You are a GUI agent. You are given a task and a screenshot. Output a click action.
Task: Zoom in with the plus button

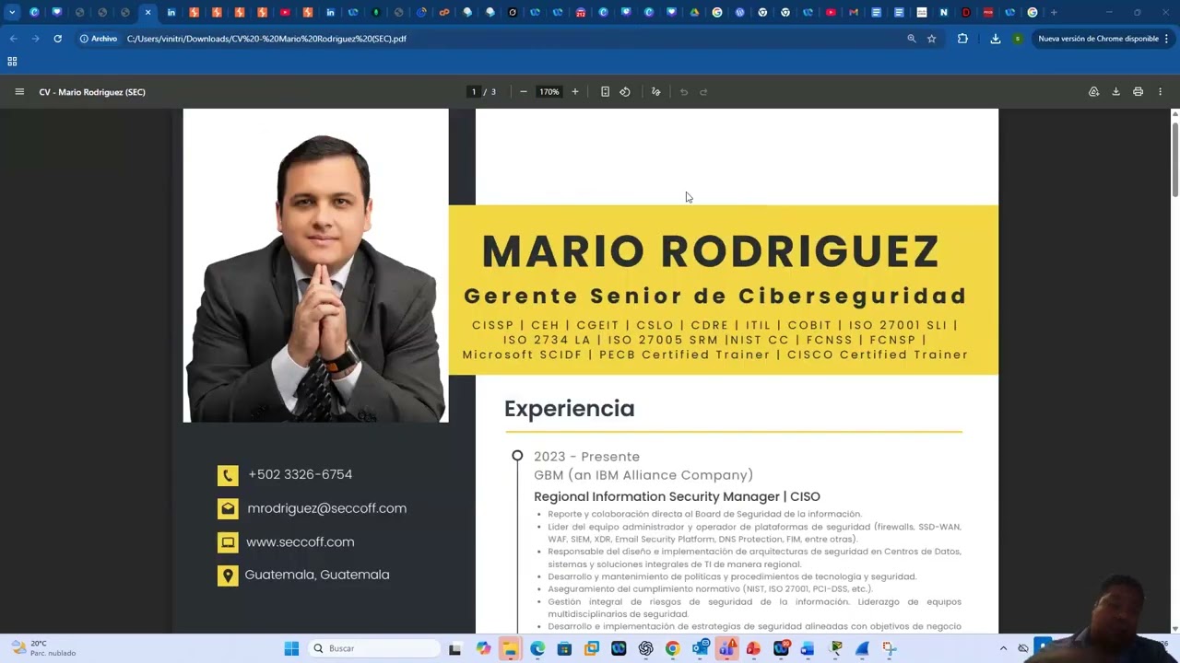click(575, 92)
